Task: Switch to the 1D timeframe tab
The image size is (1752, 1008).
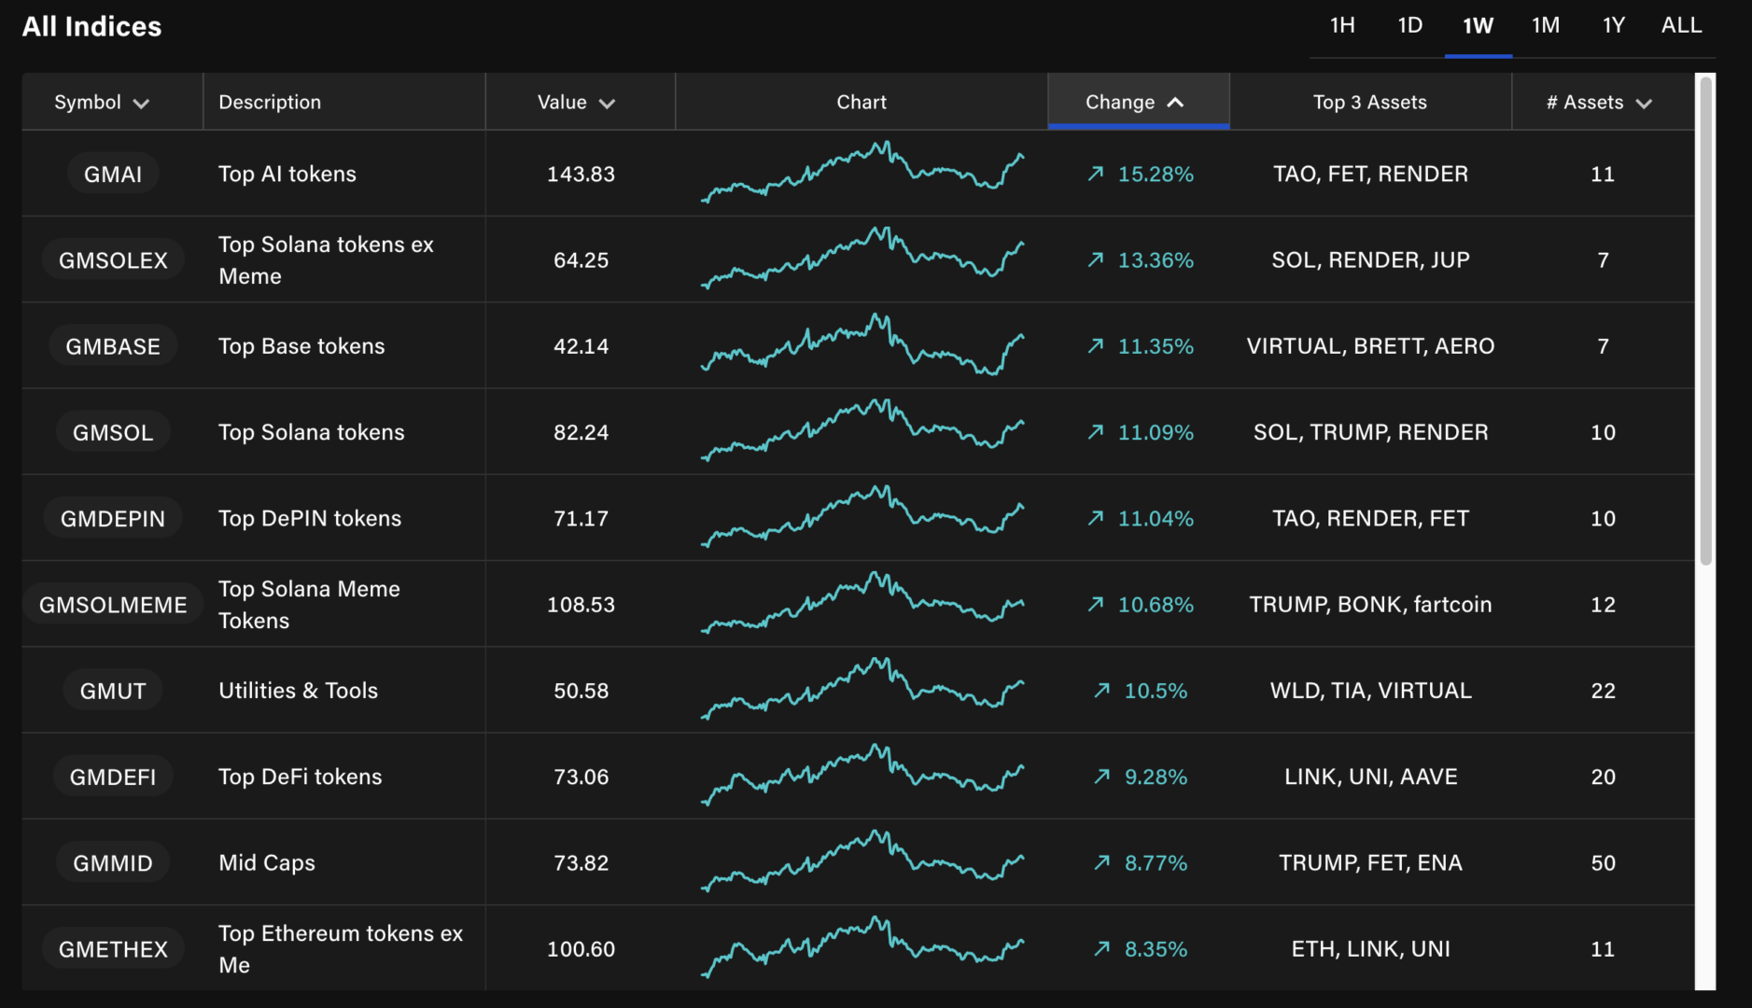Action: pos(1409,26)
